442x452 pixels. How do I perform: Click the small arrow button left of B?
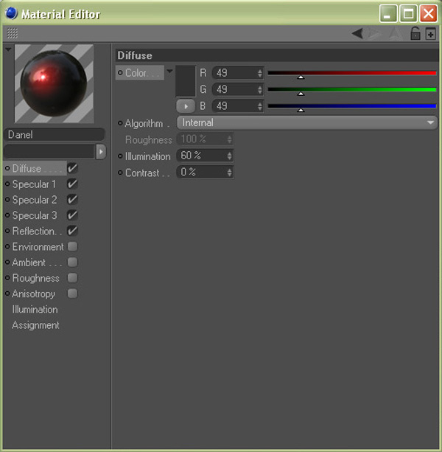(185, 106)
